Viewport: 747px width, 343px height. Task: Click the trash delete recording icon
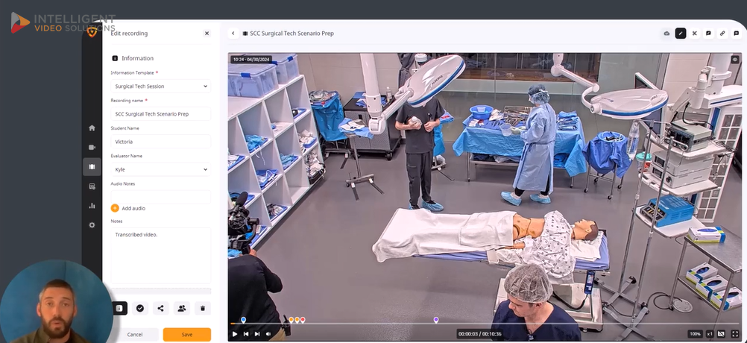coord(202,308)
